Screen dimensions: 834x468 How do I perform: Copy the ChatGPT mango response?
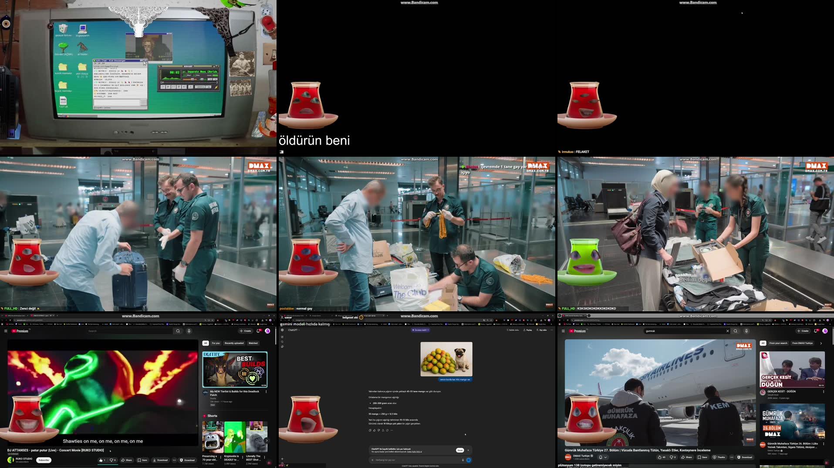coord(370,430)
